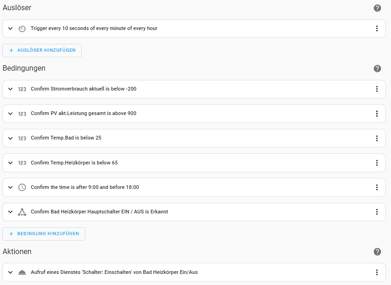This screenshot has height=285, width=391.
Task: Open overflow menu for Temp.Heizkörper condition
Action: (377, 163)
